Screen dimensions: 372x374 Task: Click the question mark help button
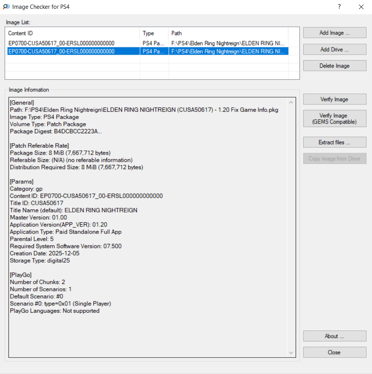pos(339,7)
